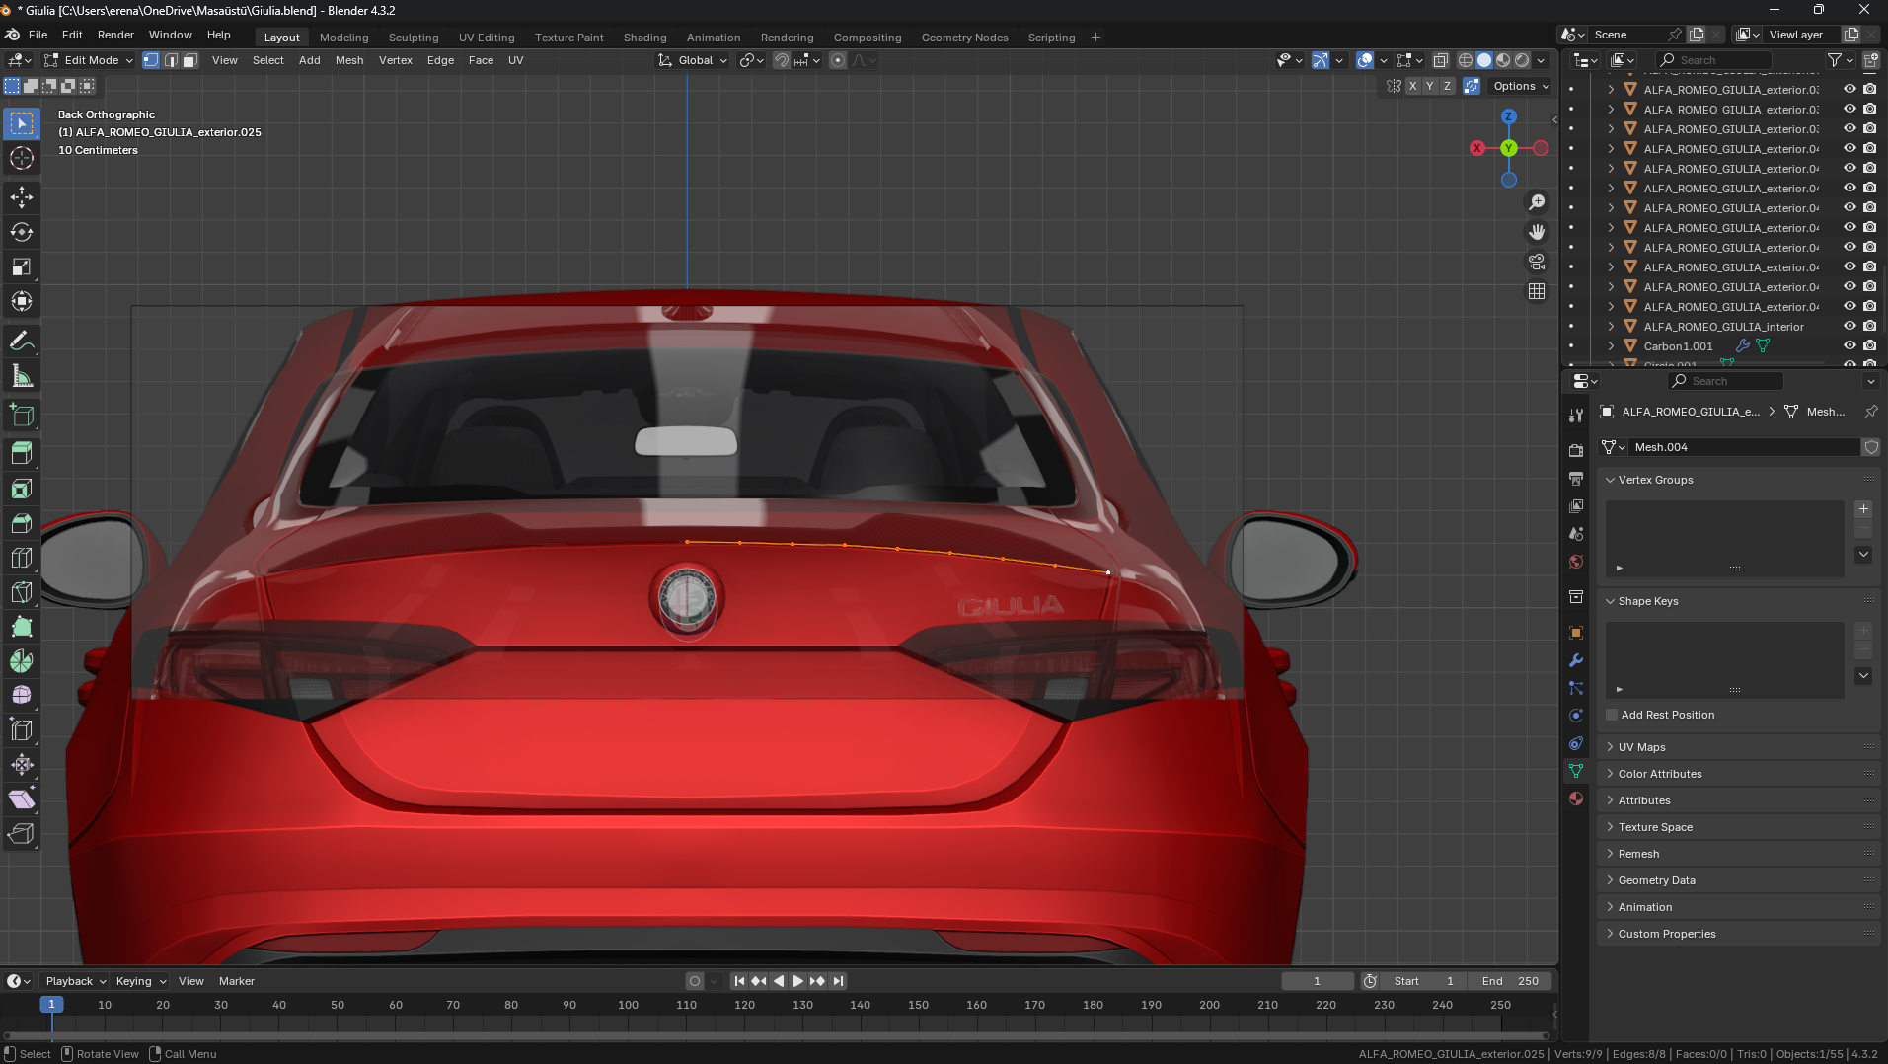Hide Carbon.001 object in viewport
The height and width of the screenshot is (1064, 1888).
[x=1850, y=346]
